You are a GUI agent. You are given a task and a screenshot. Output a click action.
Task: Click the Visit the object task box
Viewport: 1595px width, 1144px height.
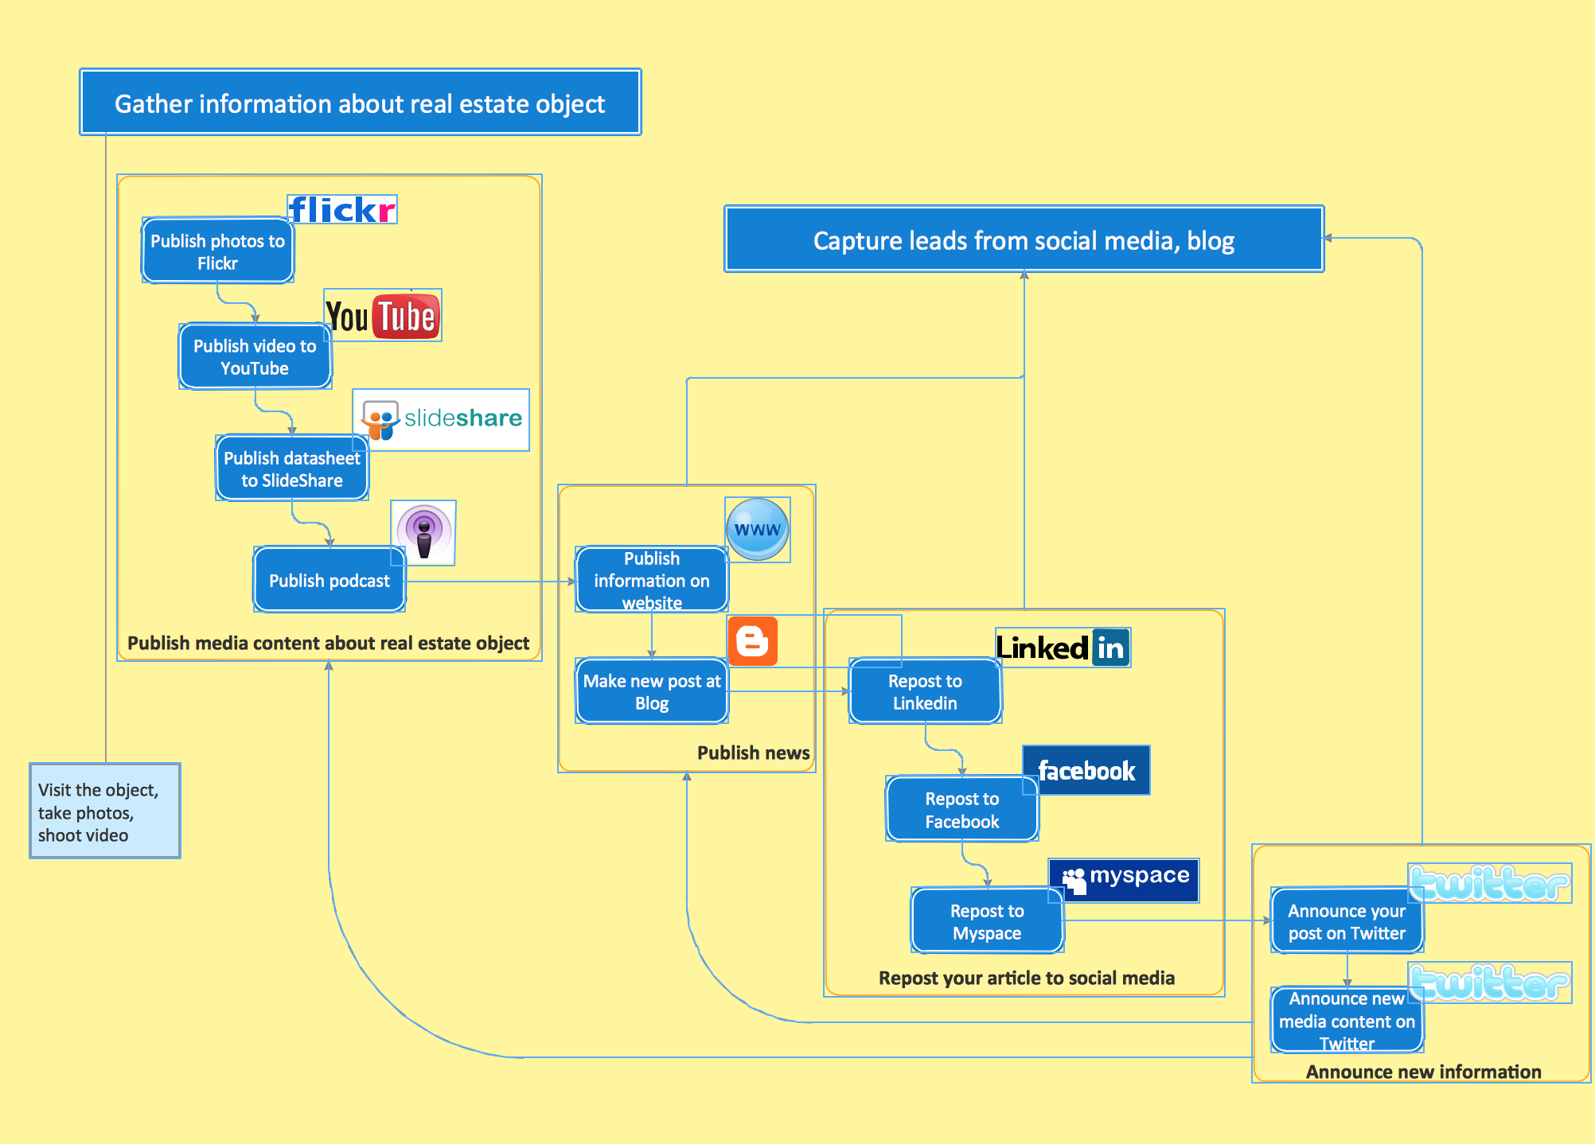click(x=104, y=805)
